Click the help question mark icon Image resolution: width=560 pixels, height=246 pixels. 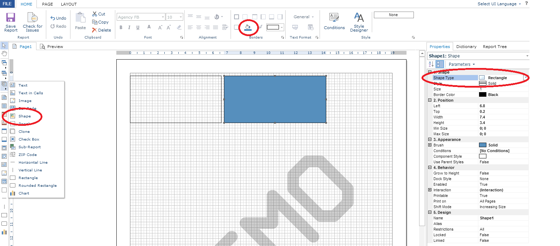tap(526, 4)
